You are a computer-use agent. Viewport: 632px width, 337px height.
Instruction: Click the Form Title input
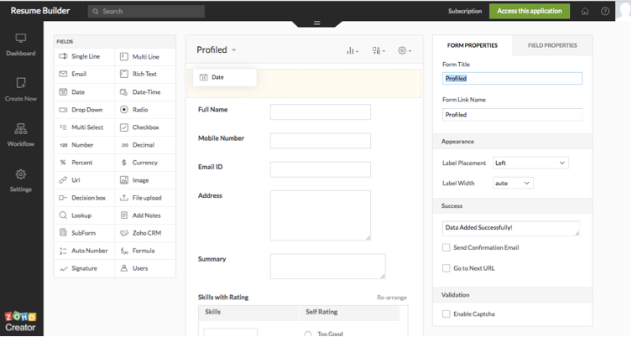click(512, 79)
